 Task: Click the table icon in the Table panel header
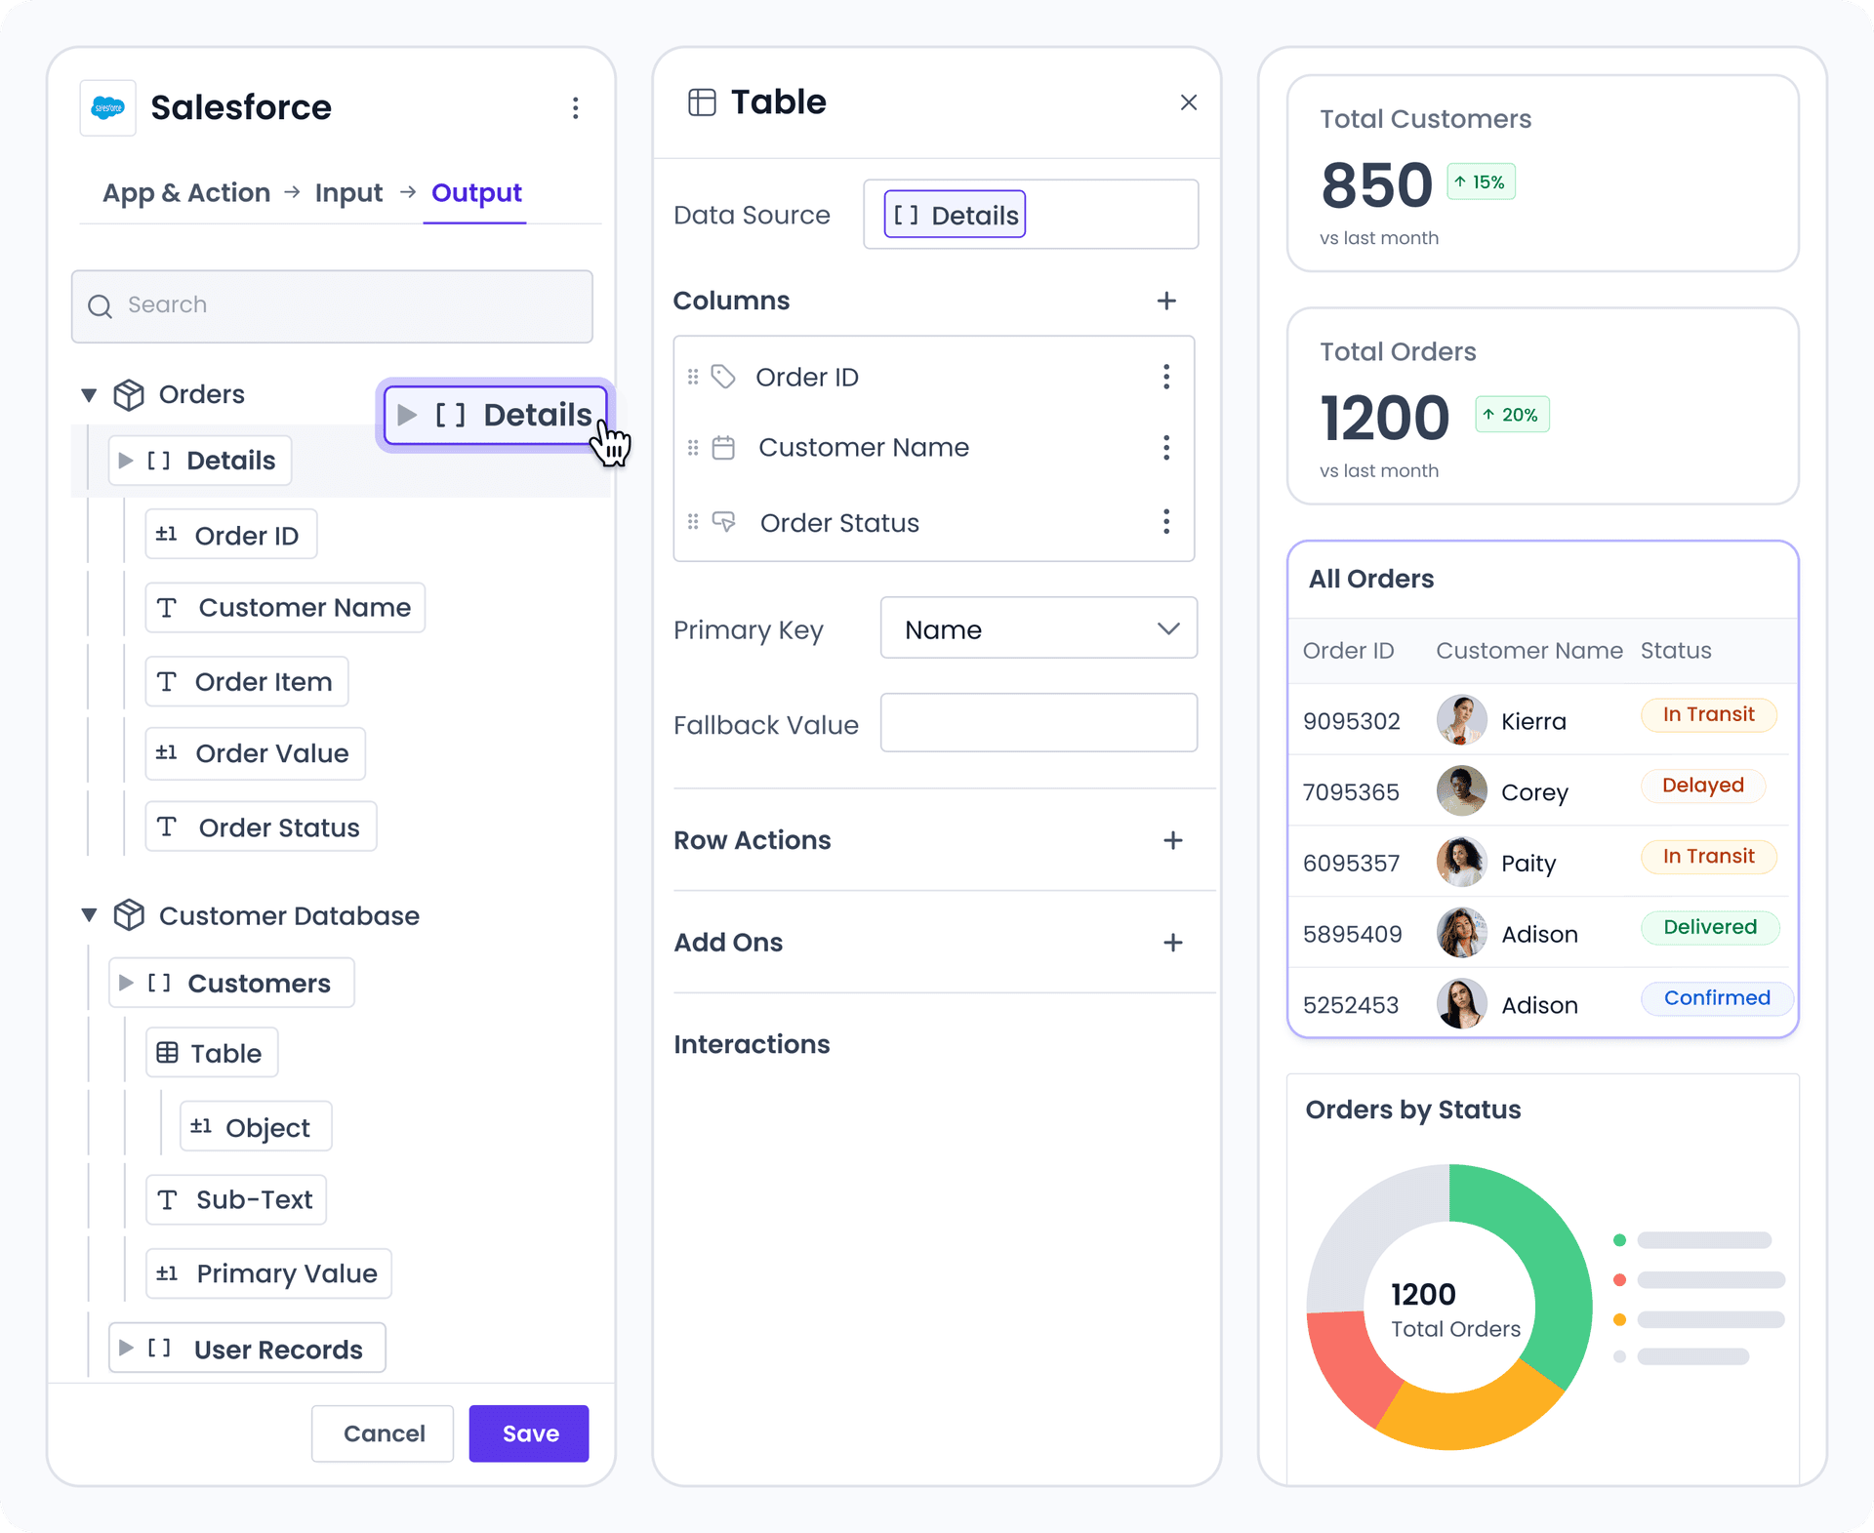[703, 101]
